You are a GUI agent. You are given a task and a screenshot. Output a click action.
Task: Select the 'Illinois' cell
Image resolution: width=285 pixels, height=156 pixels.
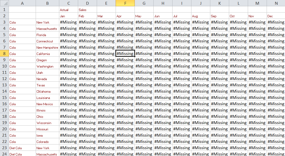[x=47, y=110]
